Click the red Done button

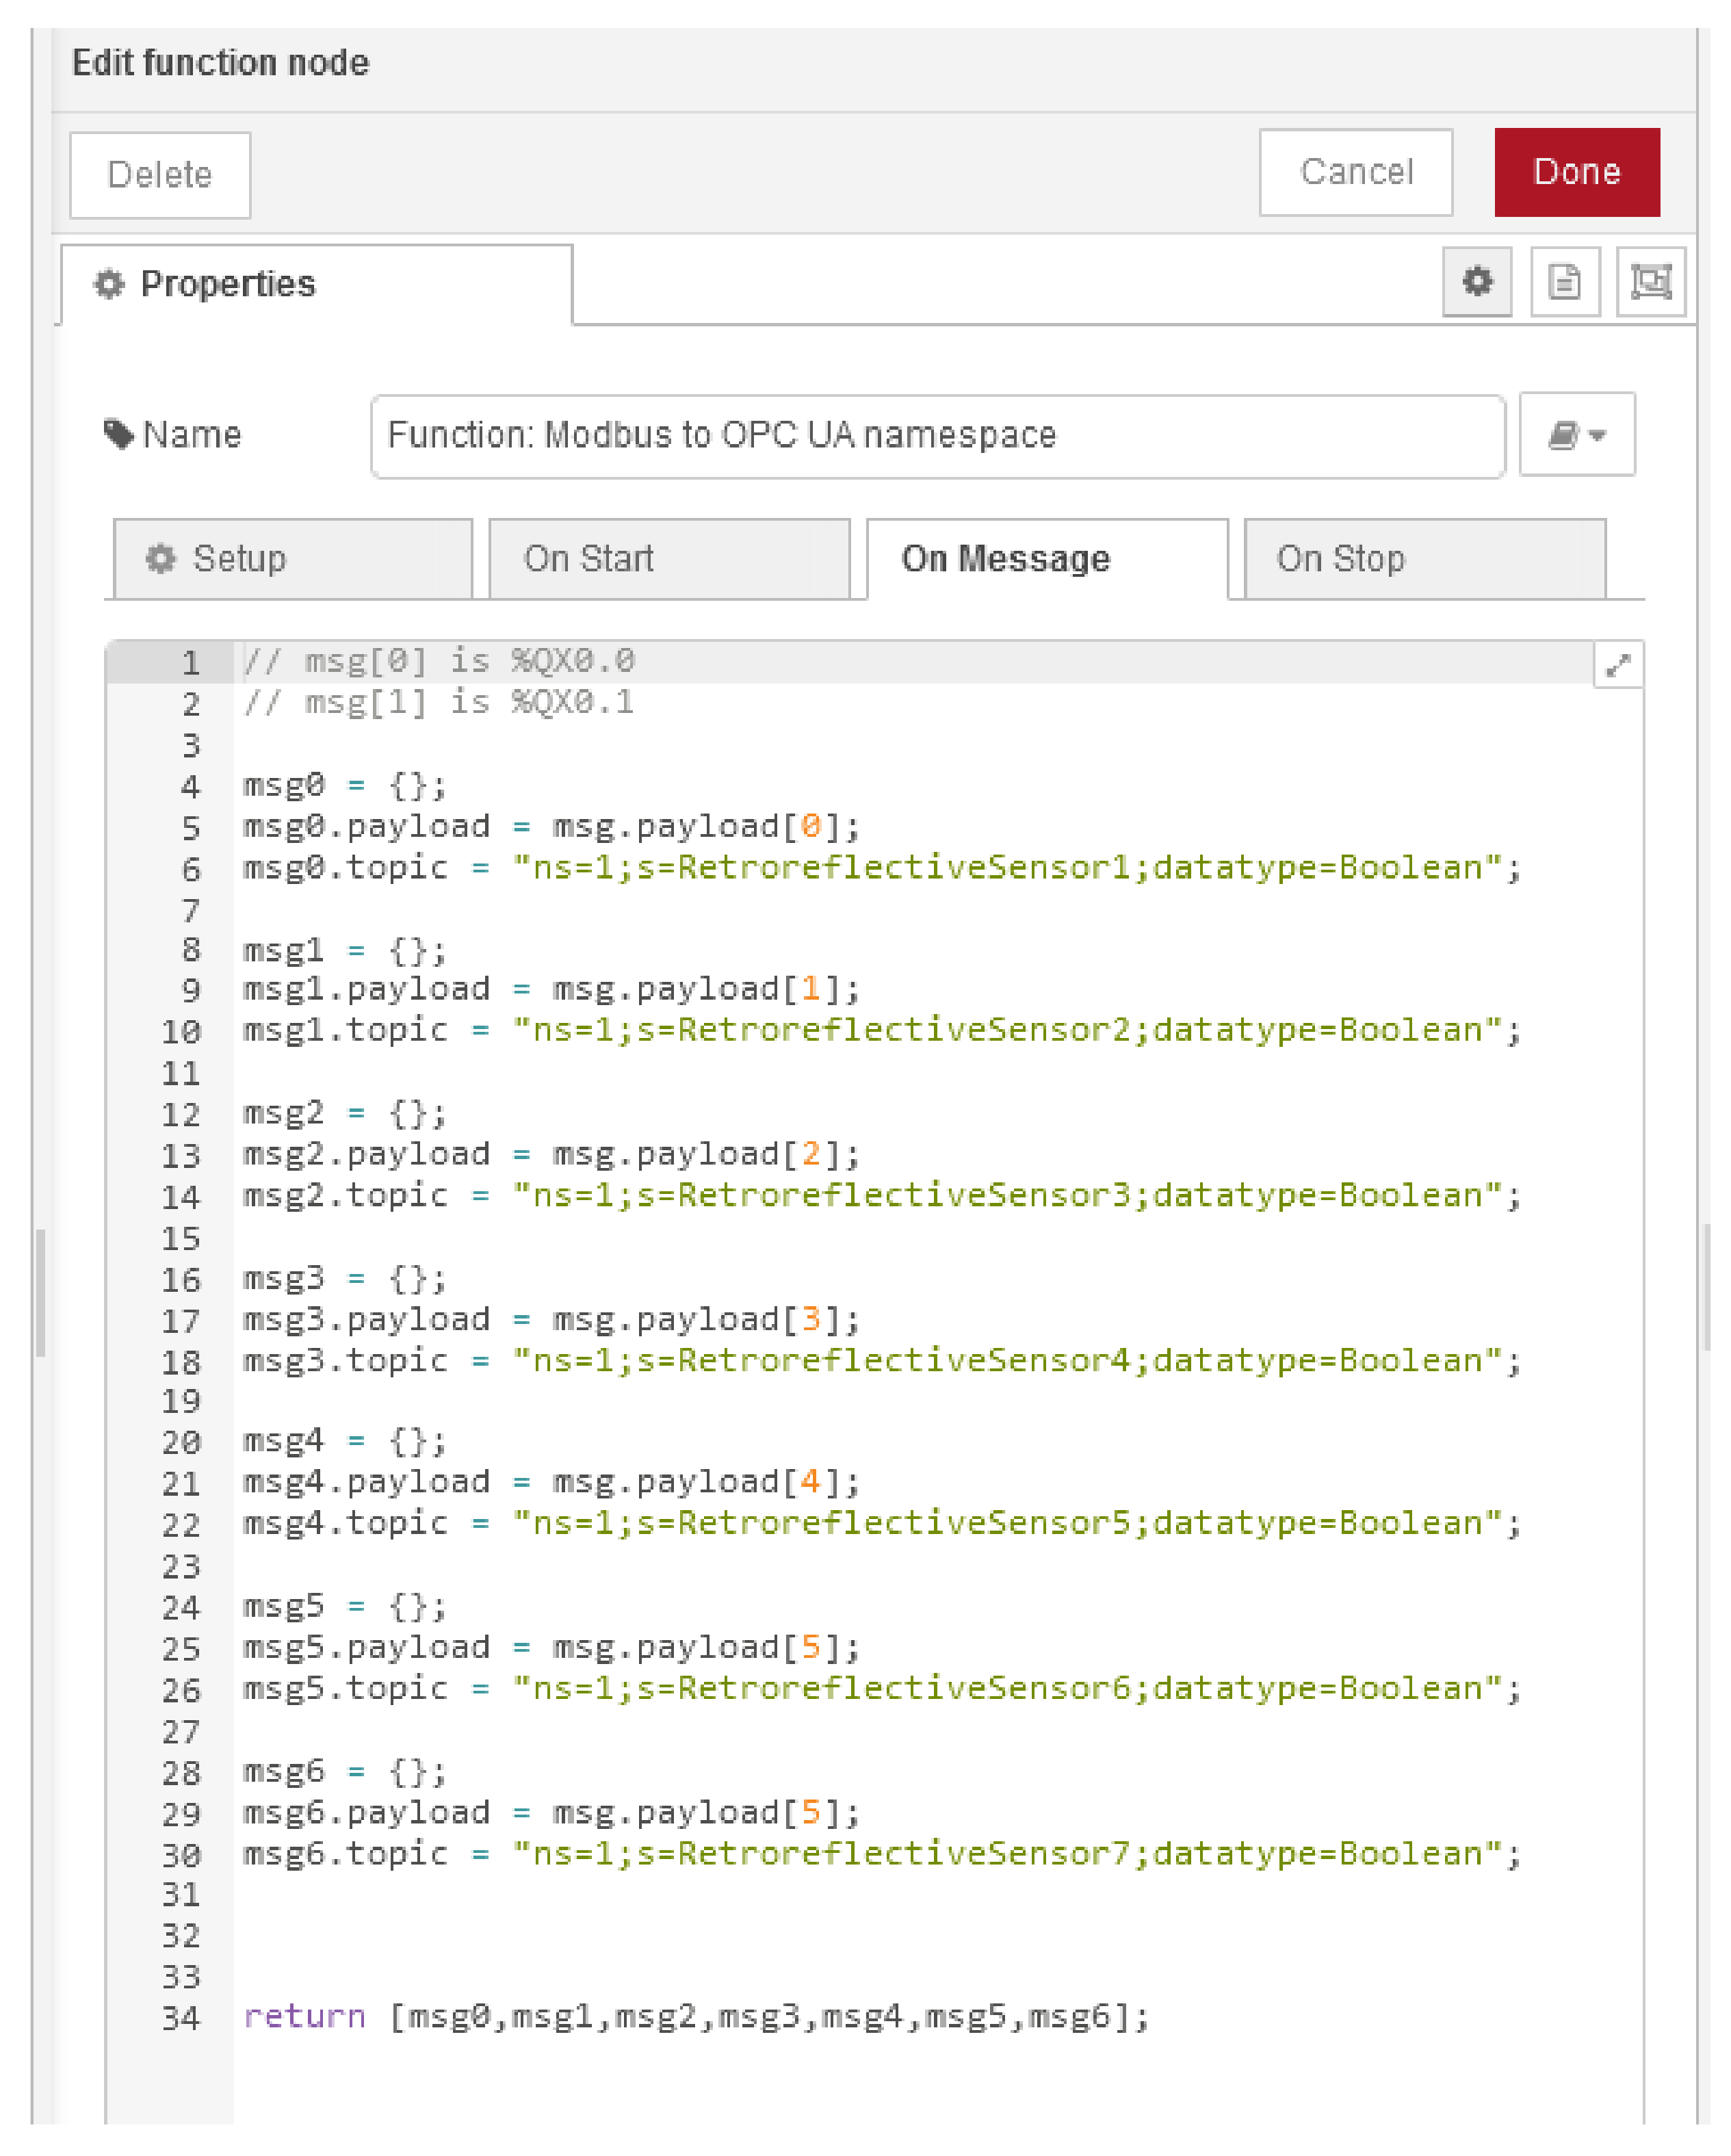(1577, 172)
